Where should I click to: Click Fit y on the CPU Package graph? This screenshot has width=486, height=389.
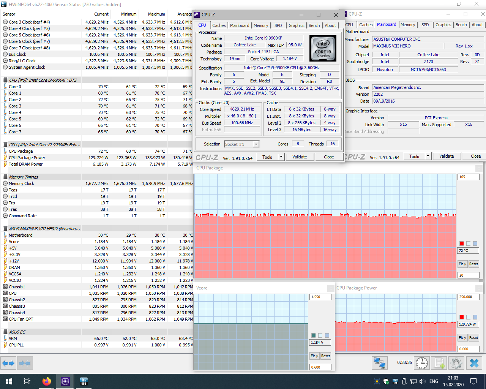coord(462,264)
